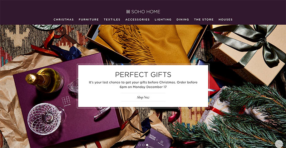Viewport: 286px width, 148px height.
Task: Click the mustard fringed scarf in hero image
Action: (x=146, y=44)
